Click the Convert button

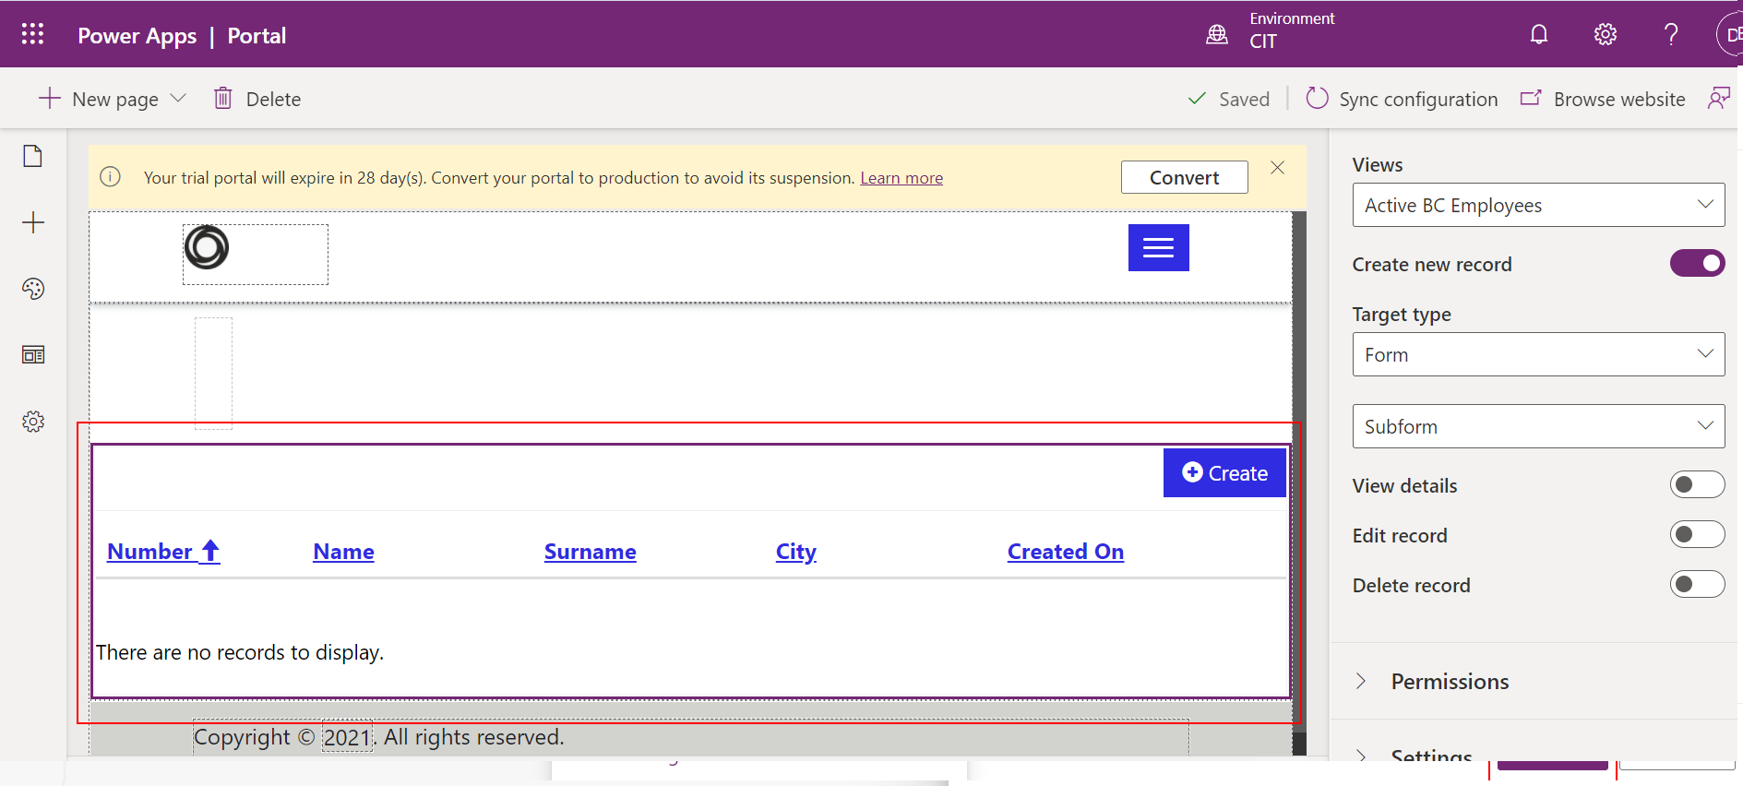1184,177
